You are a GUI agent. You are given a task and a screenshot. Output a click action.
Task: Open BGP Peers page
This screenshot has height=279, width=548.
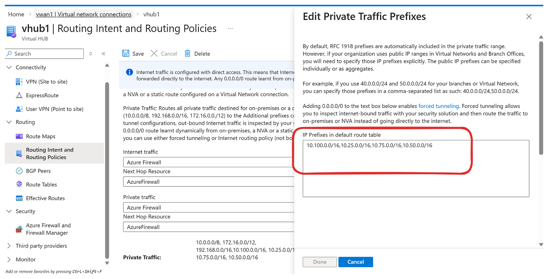click(38, 171)
